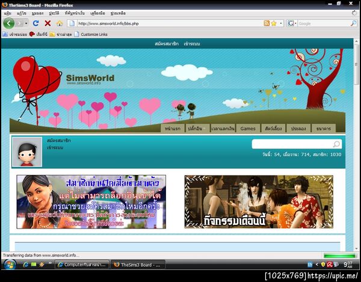The image size is (361, 282).
Task: Expand the quick launch overflow chevron
Action: click(x=50, y=263)
